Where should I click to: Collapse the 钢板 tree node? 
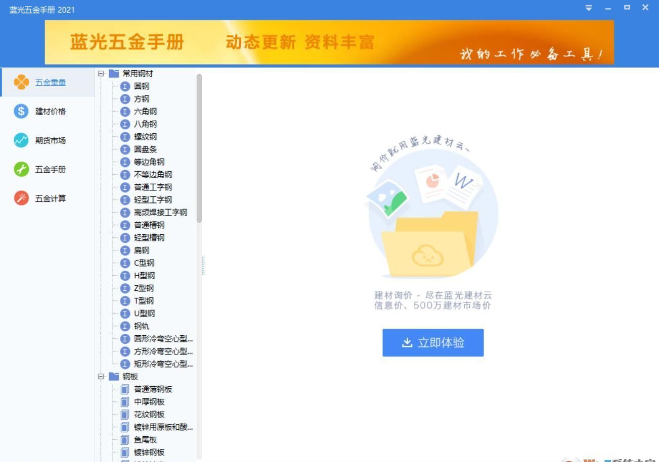coord(101,377)
